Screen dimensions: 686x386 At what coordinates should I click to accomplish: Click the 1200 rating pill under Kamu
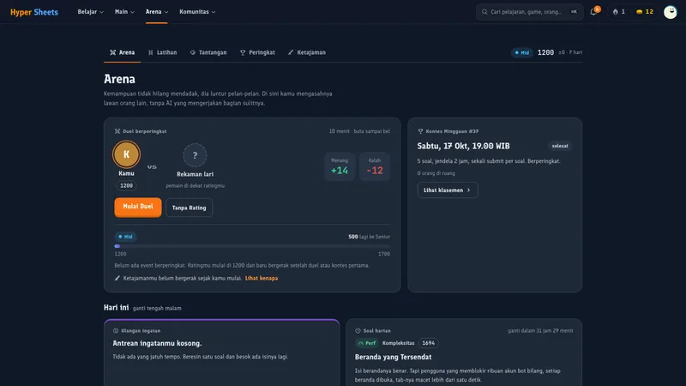[x=126, y=185]
